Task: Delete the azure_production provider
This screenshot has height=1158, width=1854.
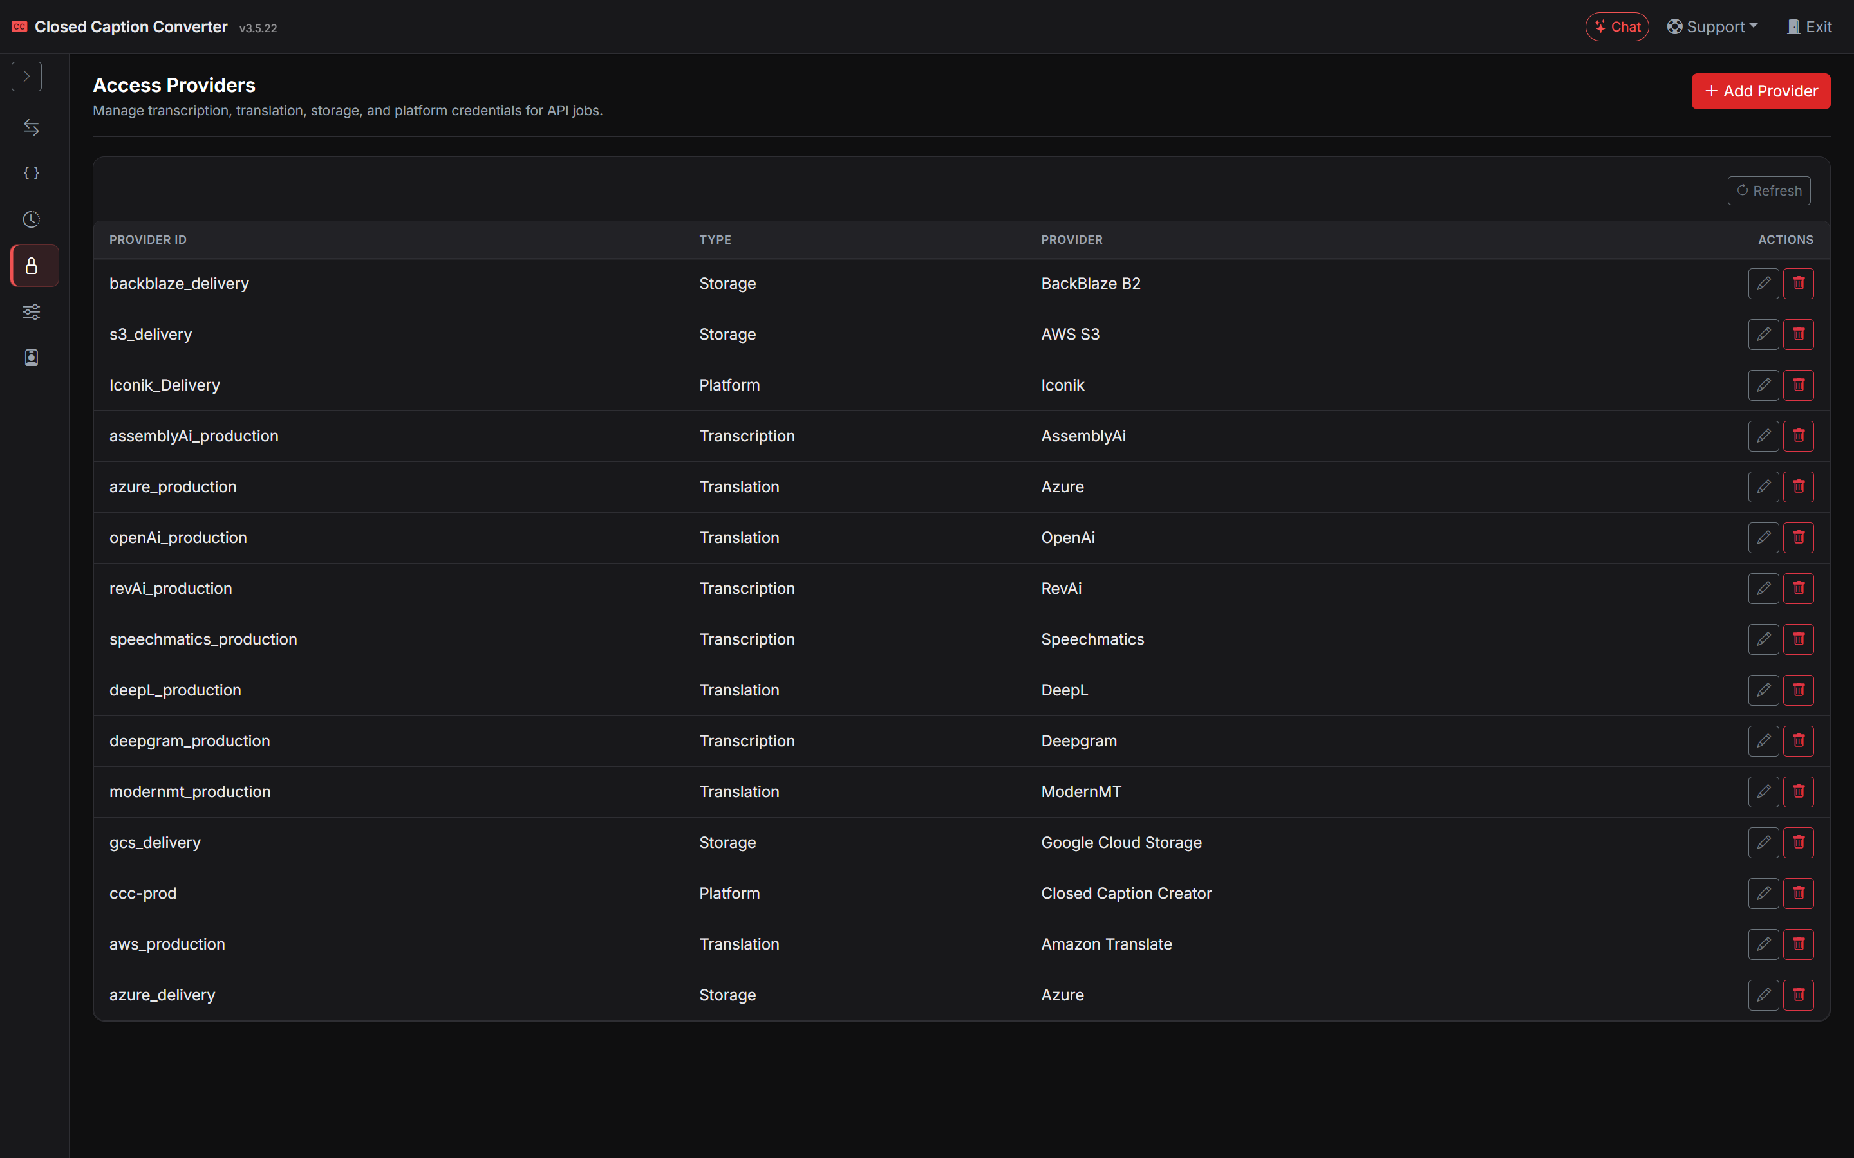Action: click(1798, 487)
